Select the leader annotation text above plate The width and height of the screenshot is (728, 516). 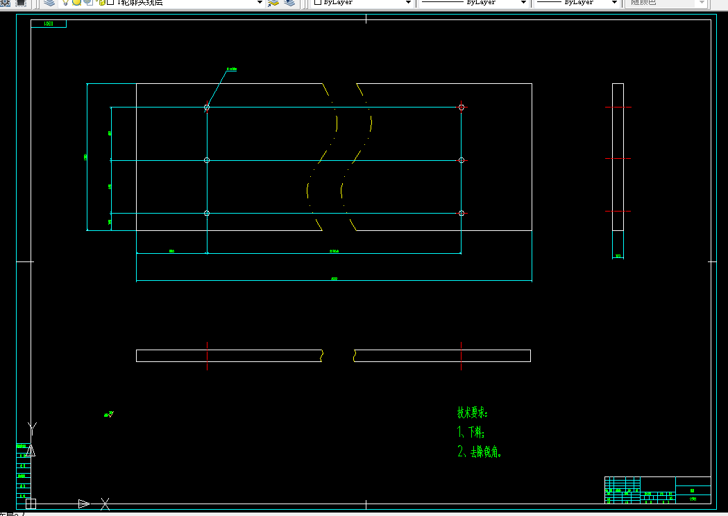tap(232, 69)
